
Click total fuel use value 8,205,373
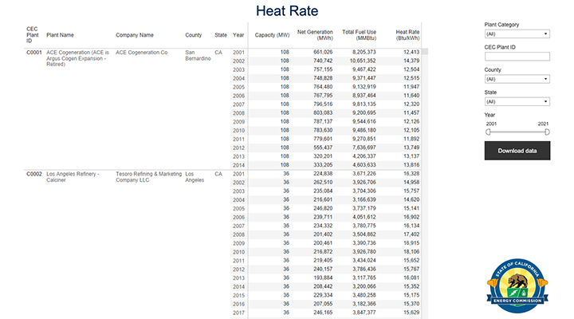click(x=364, y=52)
